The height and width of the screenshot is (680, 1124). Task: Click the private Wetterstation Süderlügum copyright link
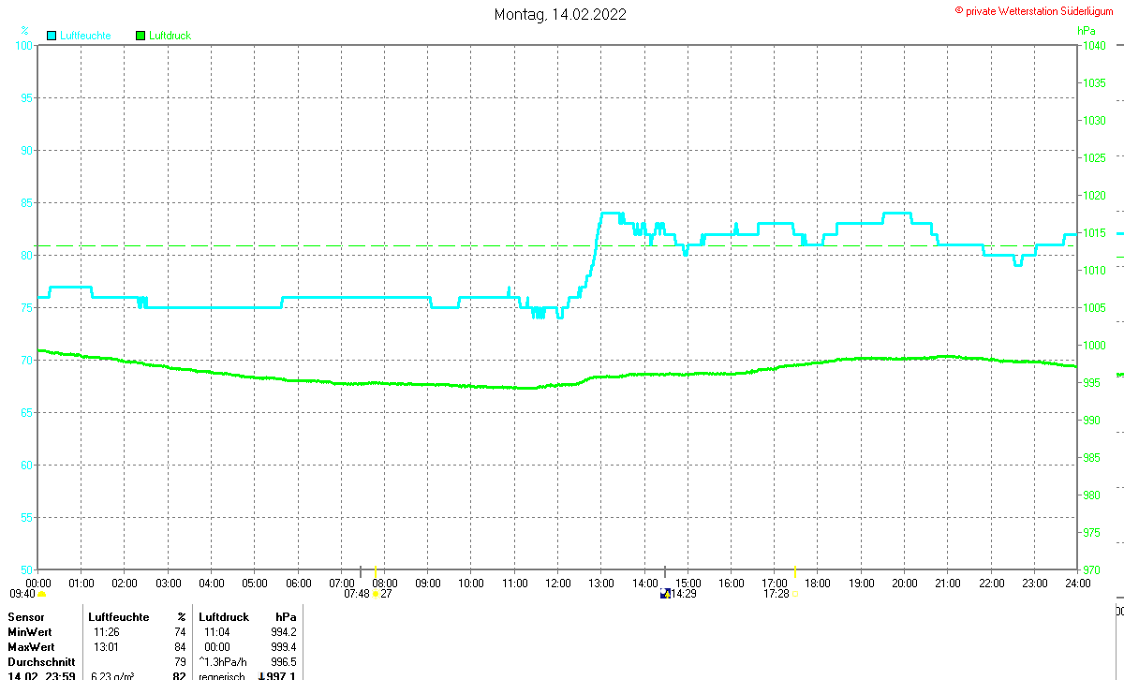1033,9
